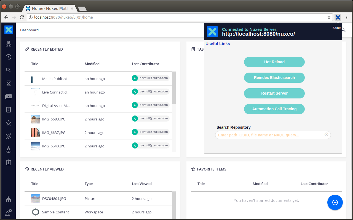Select the Home - Nuxeo Platform browser tab
This screenshot has width=353, height=220.
[50, 9]
